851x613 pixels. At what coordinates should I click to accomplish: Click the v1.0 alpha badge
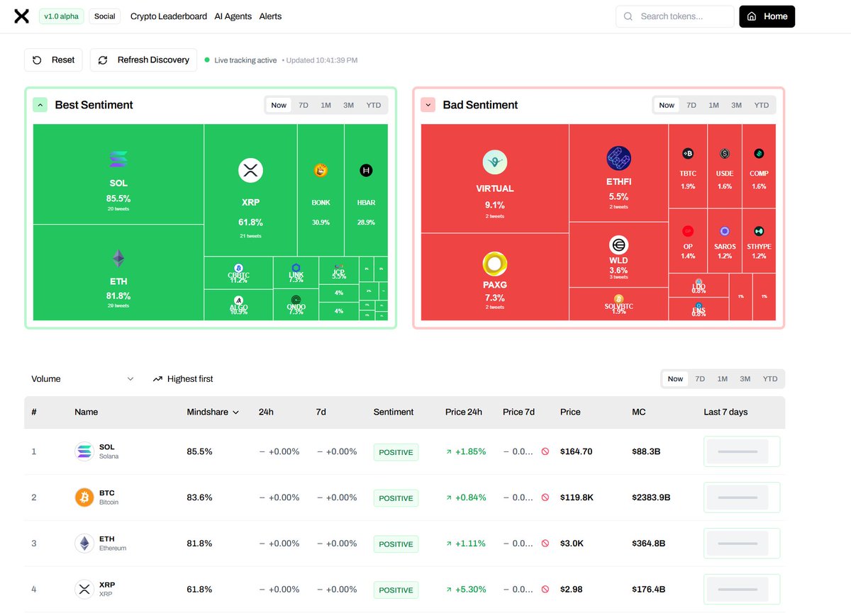pos(62,16)
